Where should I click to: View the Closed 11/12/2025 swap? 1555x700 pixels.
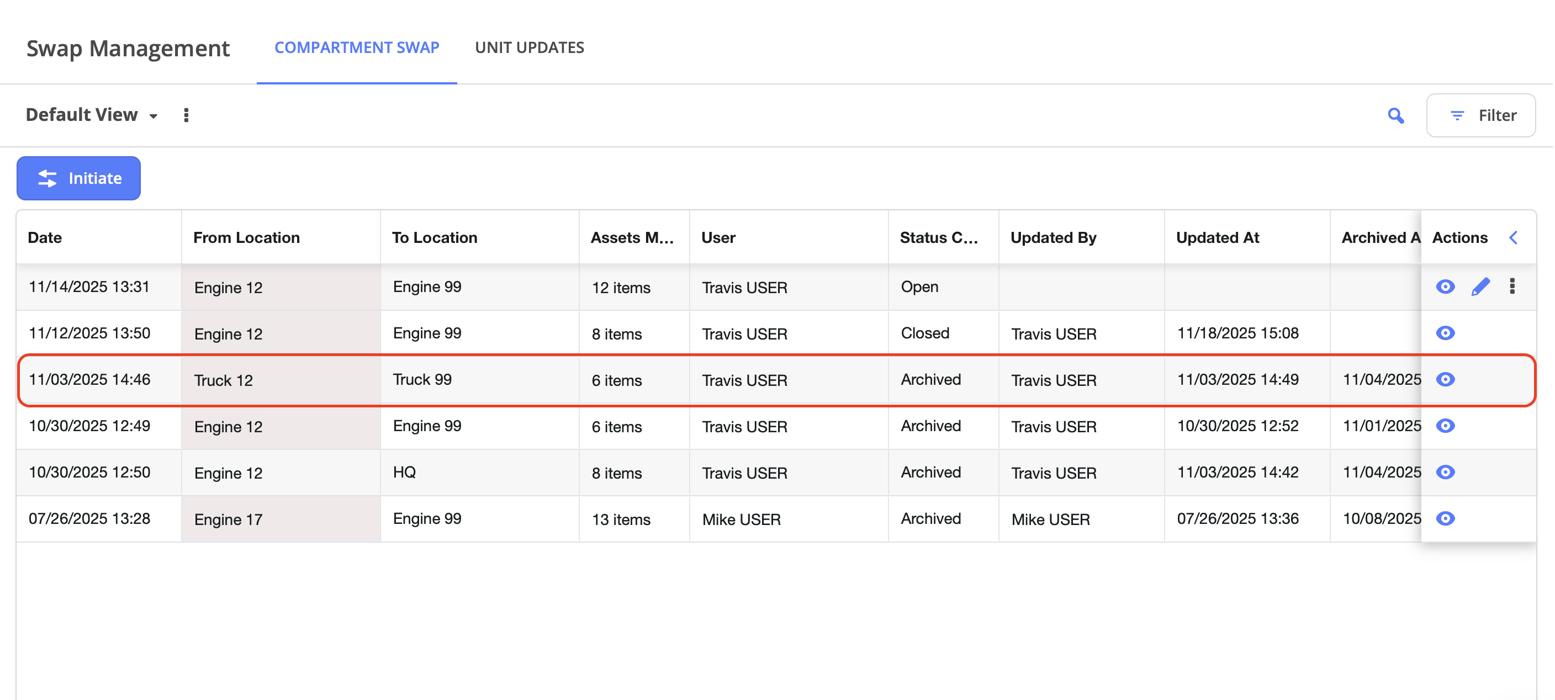(1445, 333)
